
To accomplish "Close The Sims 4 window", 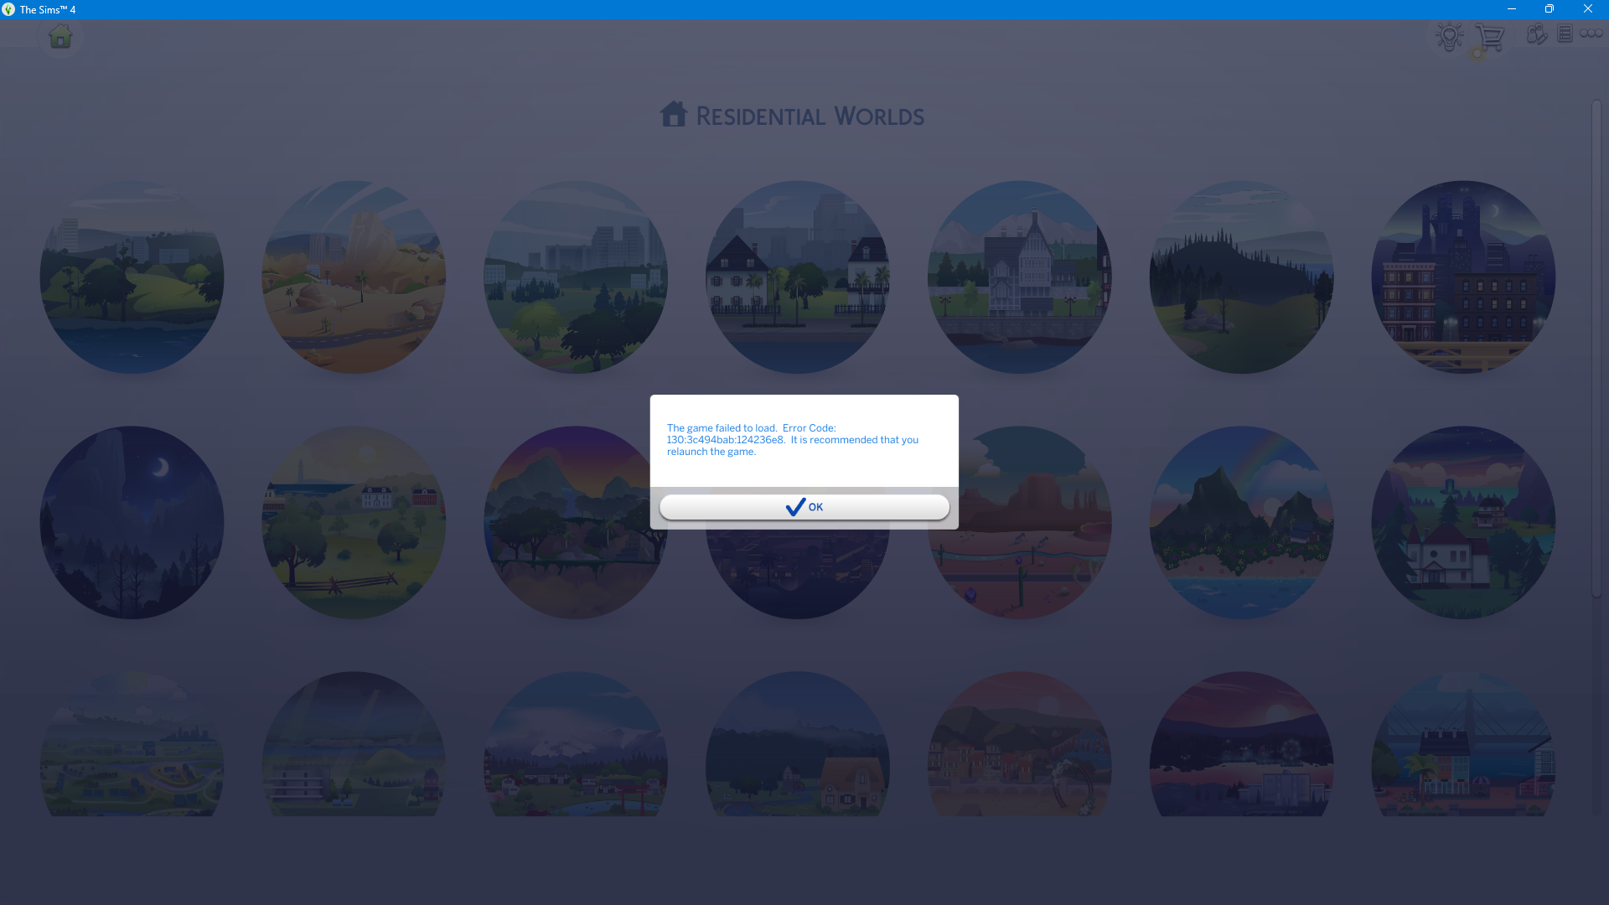I will click(x=1587, y=9).
